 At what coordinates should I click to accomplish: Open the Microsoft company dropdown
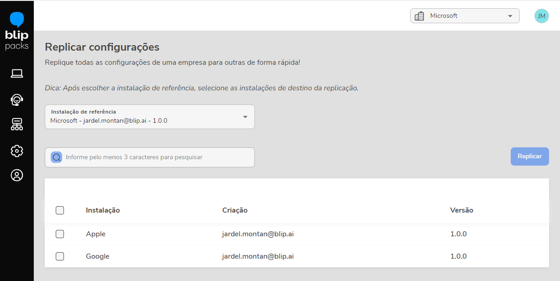465,16
